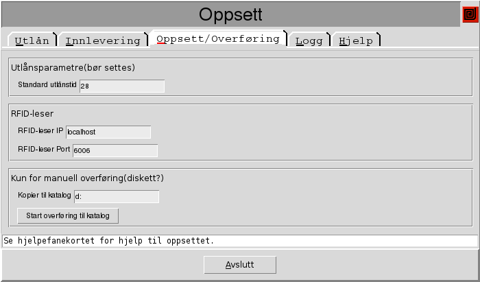Click the Utlånsparametre section heading
Image resolution: width=480 pixels, height=282 pixels.
coord(73,67)
